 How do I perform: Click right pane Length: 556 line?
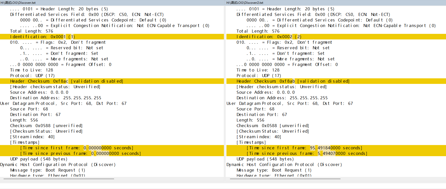251,120
